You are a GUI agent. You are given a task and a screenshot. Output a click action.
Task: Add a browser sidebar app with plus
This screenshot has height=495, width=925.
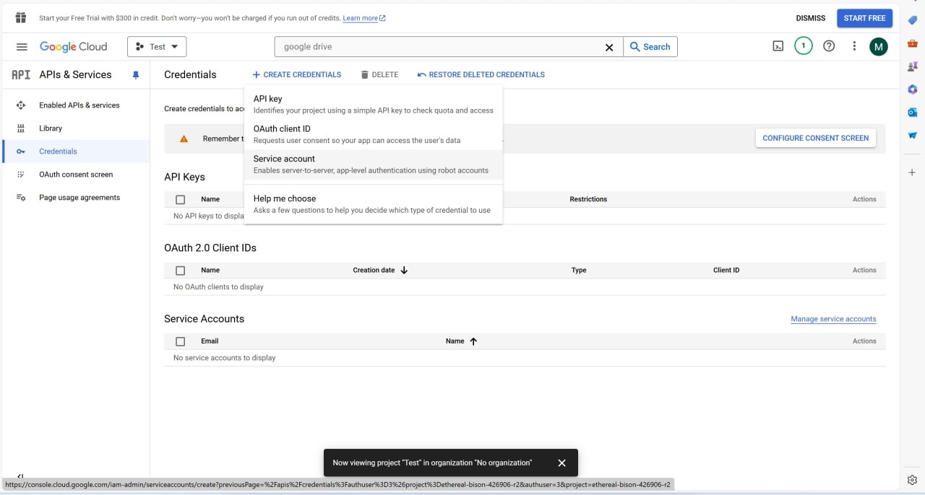click(912, 172)
